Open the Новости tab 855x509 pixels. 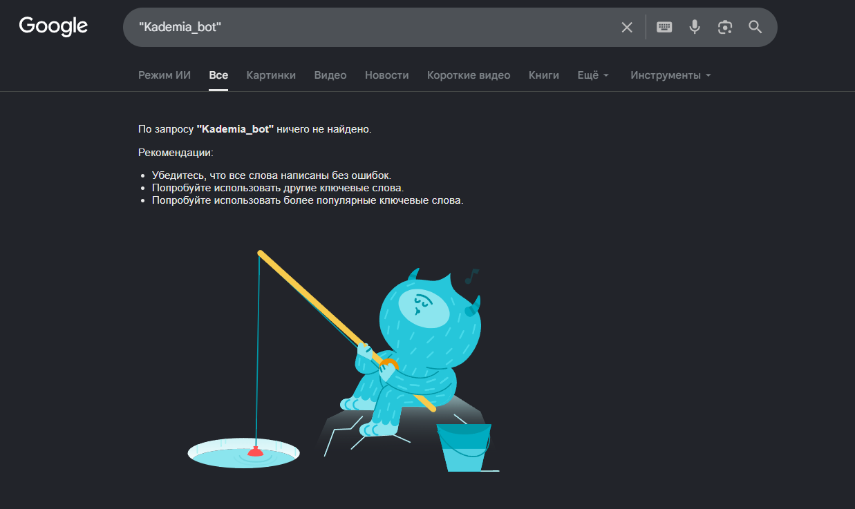click(x=387, y=75)
